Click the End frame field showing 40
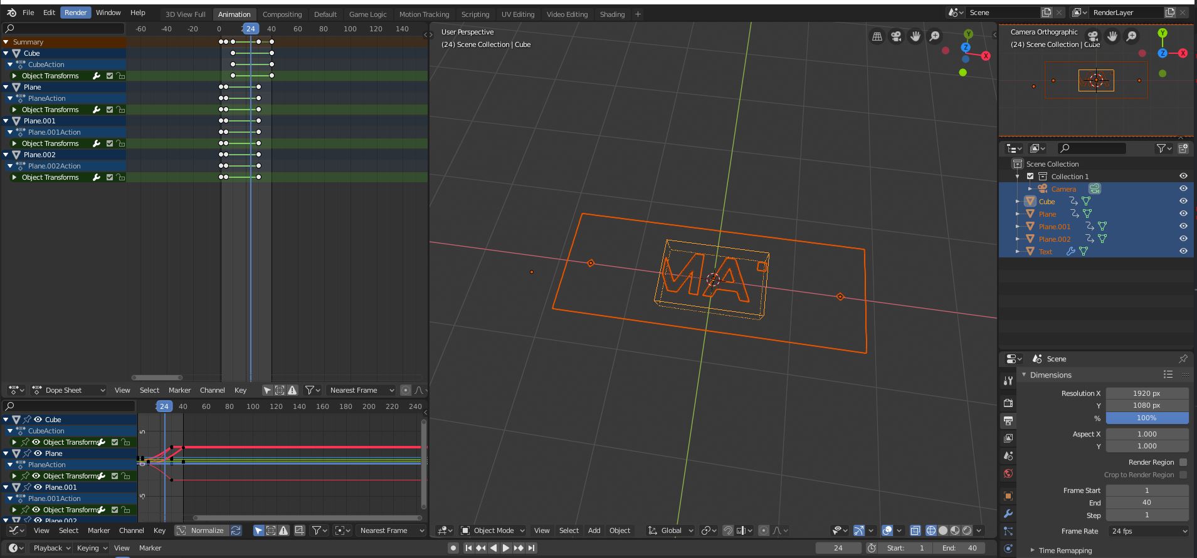 [1146, 502]
